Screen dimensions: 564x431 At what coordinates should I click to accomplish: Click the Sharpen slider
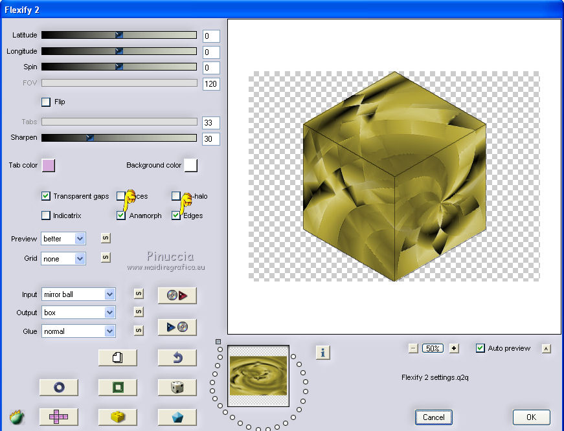[119, 138]
